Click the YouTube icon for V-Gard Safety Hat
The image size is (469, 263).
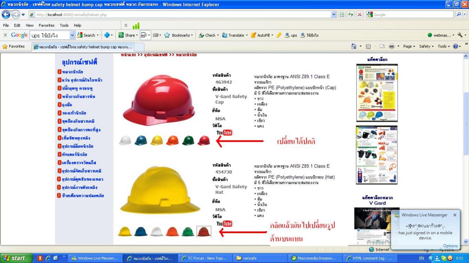click(x=224, y=224)
